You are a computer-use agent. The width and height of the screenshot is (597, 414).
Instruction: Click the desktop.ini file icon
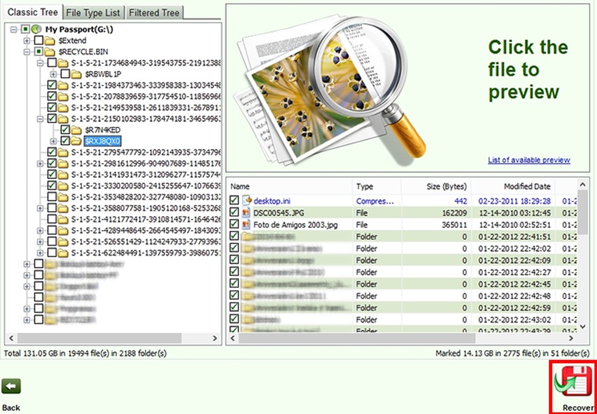(247, 200)
